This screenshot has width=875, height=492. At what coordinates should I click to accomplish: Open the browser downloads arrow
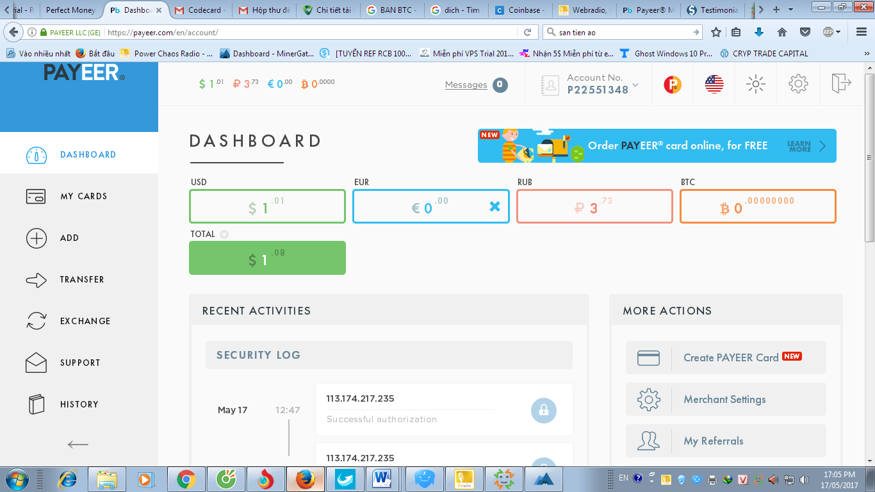click(x=759, y=32)
